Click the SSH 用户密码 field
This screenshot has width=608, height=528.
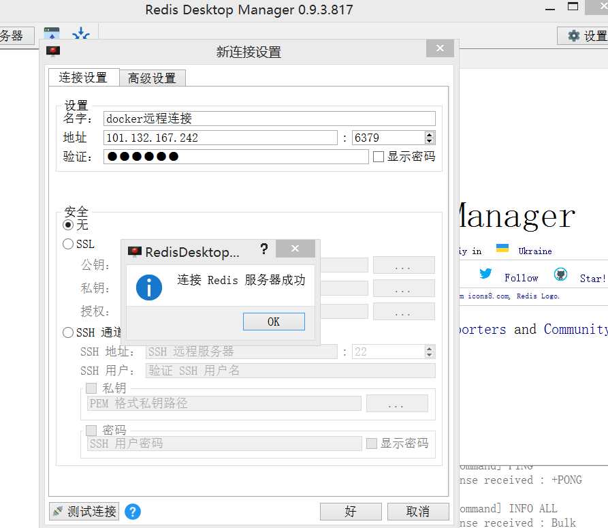224,444
